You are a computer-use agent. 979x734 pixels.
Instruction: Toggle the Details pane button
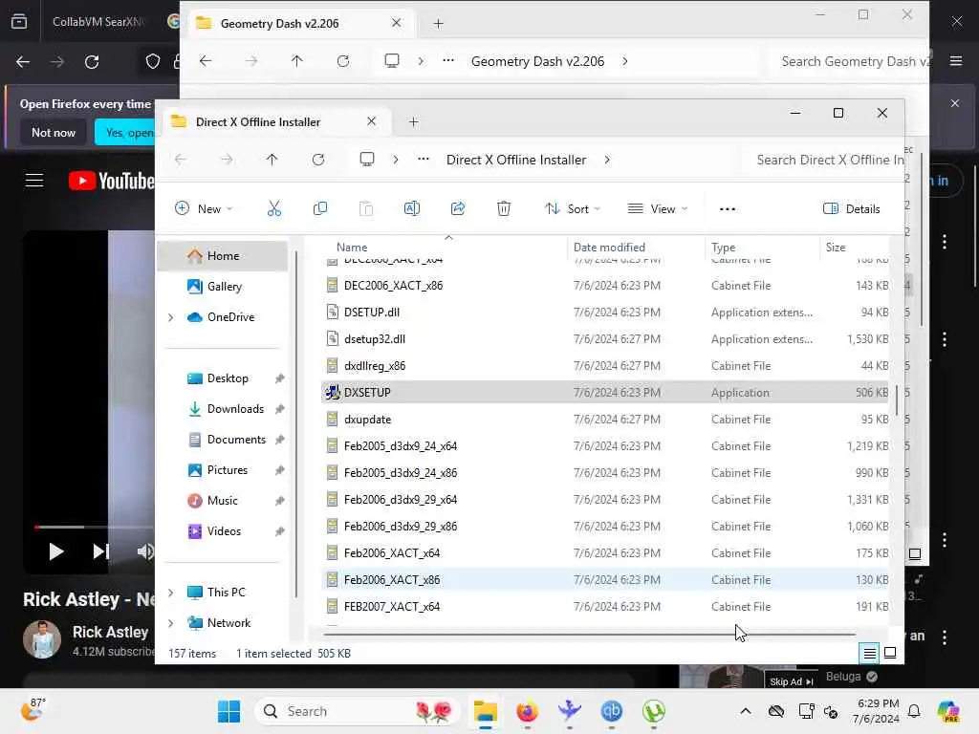coord(852,208)
